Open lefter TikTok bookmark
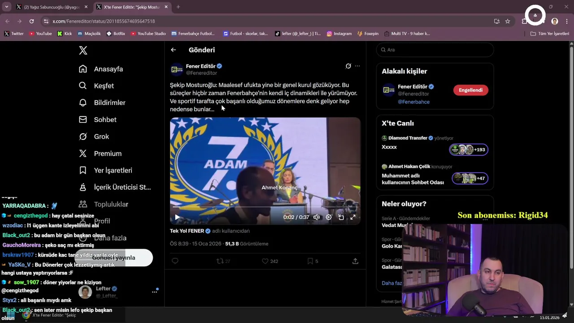574x323 pixels. 297,34
